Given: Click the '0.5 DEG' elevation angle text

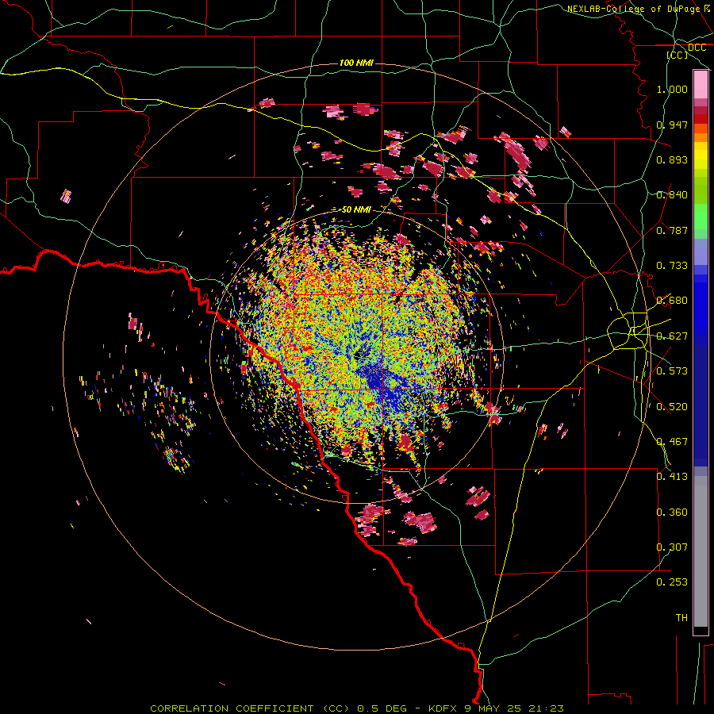Looking at the screenshot, I should tap(382, 708).
